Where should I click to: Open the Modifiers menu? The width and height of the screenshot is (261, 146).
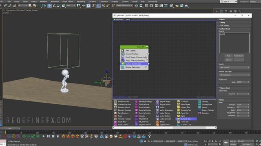point(44,2)
